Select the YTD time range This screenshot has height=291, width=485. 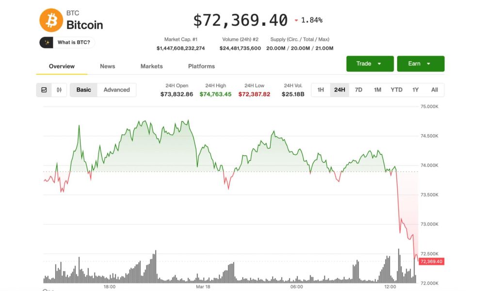tap(396, 90)
